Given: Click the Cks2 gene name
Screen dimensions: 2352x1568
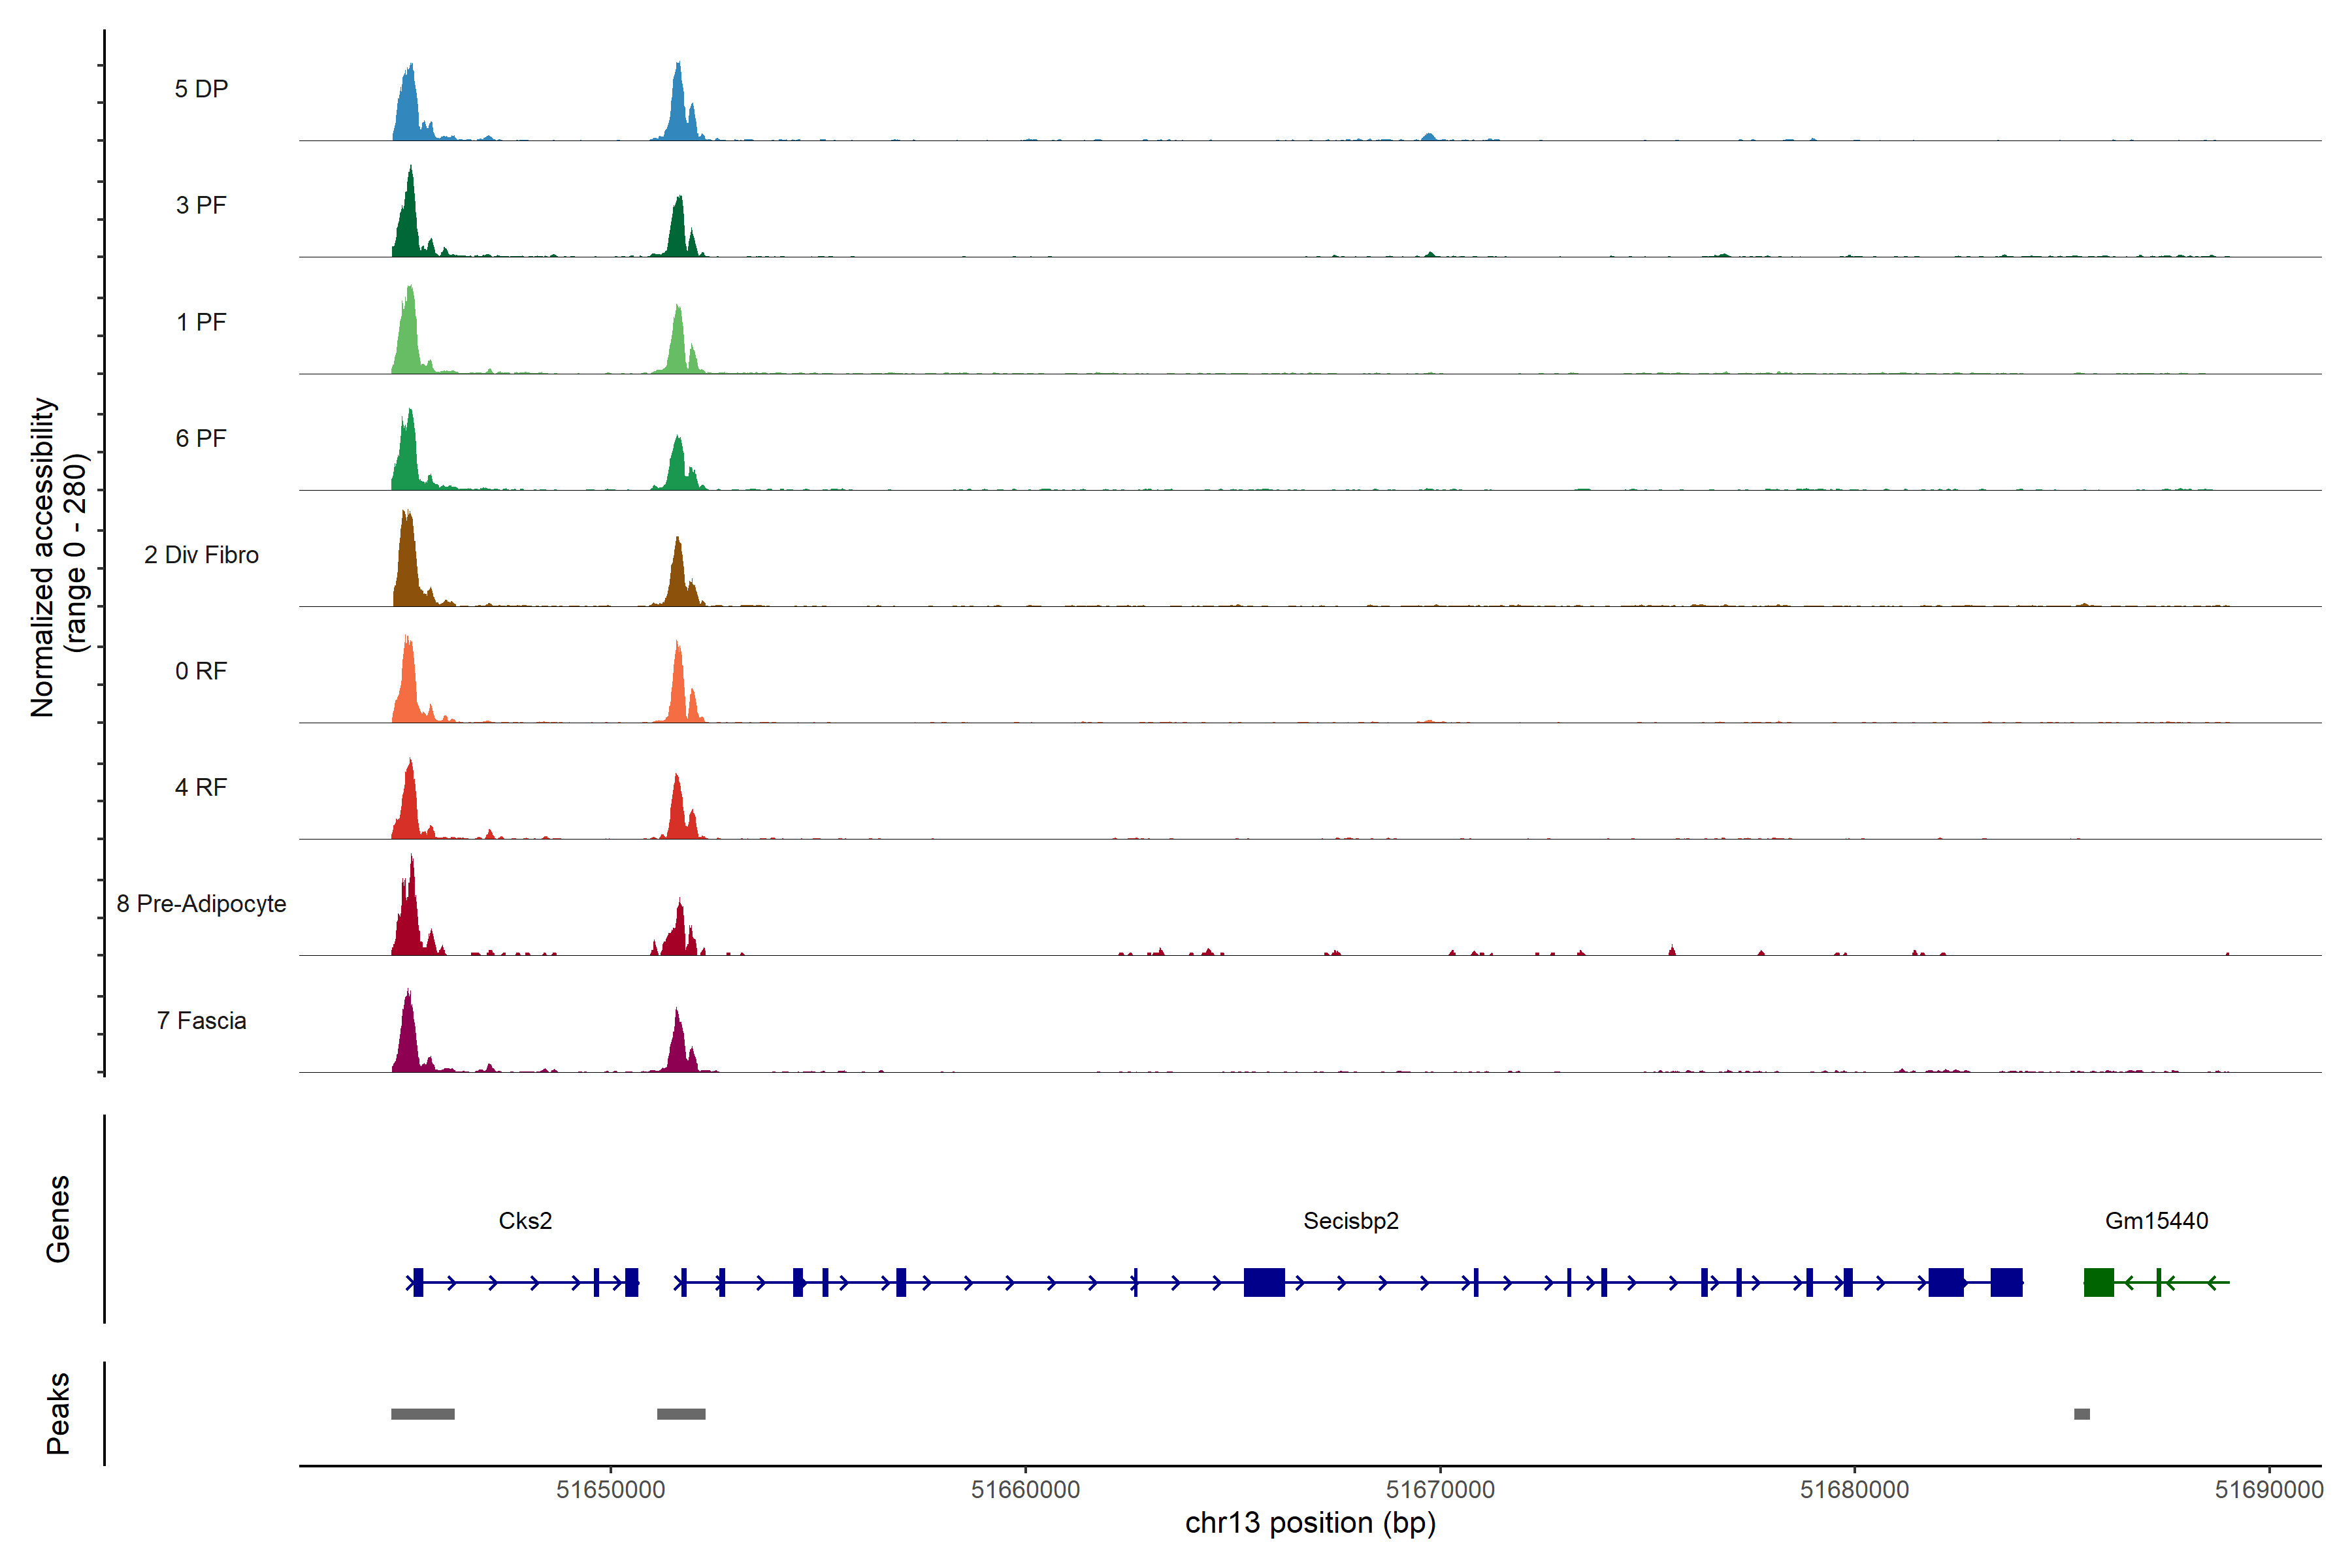Looking at the screenshot, I should click(525, 1221).
